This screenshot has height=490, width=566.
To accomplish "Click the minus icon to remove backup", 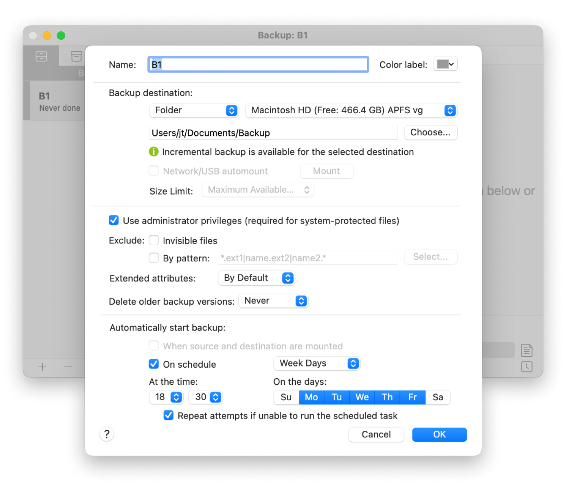I will point(68,367).
